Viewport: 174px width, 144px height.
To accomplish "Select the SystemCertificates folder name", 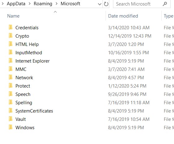I will (x=34, y=111).
